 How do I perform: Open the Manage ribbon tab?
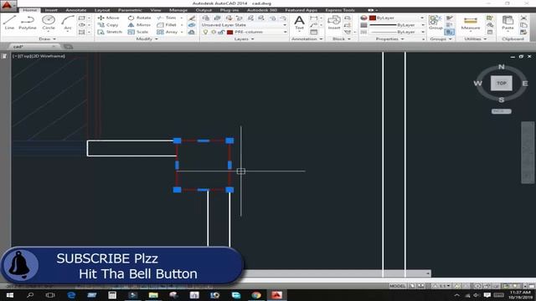tap(178, 10)
